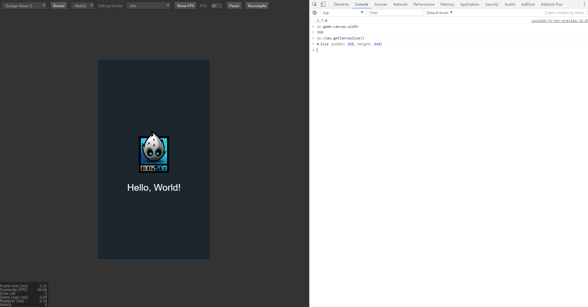
Task: Click the cc.game.canvas.width console entry
Action: (x=338, y=27)
